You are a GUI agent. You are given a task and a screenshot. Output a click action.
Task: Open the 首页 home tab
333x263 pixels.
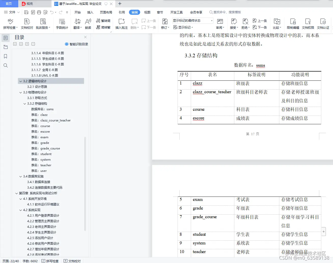9,4
